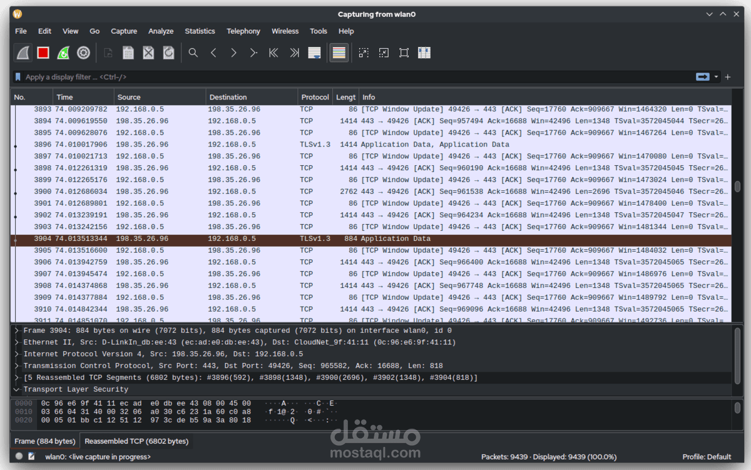Open the Go menu
This screenshot has width=751, height=470.
(95, 31)
